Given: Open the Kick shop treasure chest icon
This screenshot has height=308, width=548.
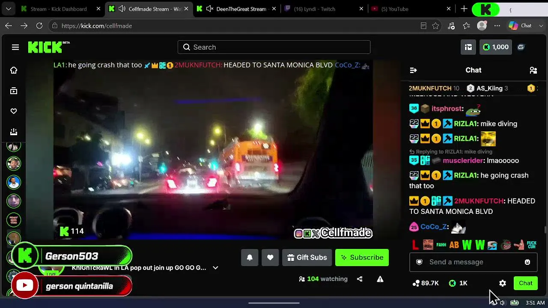Looking at the screenshot, I should [468, 47].
